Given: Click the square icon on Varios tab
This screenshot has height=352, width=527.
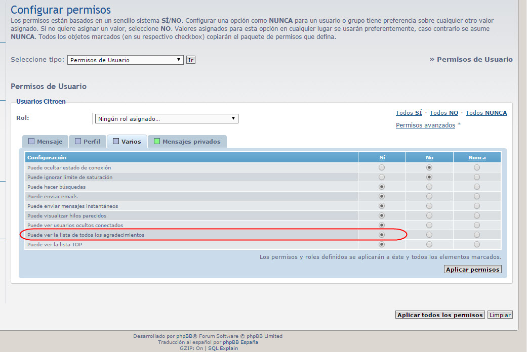Looking at the screenshot, I should pyautogui.click(x=116, y=142).
